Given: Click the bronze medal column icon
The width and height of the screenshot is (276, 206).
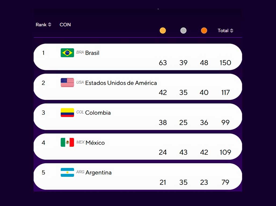Looking at the screenshot, I should pos(204,31).
